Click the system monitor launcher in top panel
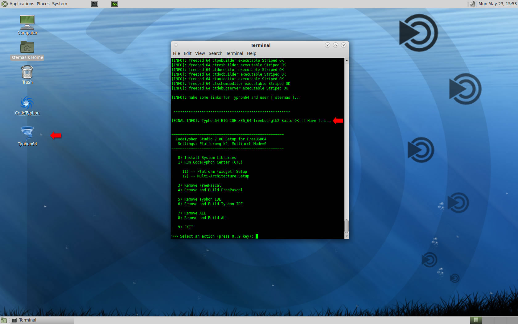 [115, 4]
